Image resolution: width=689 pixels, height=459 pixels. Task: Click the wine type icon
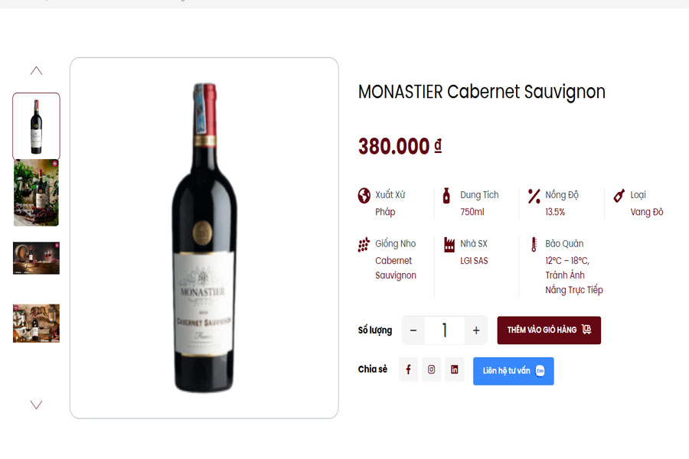tap(619, 196)
